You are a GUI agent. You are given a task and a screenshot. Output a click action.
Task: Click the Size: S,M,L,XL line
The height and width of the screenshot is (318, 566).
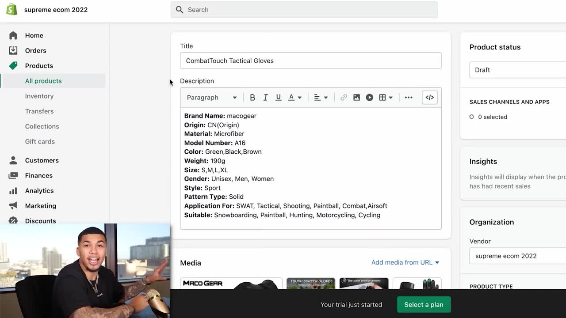coord(206,170)
